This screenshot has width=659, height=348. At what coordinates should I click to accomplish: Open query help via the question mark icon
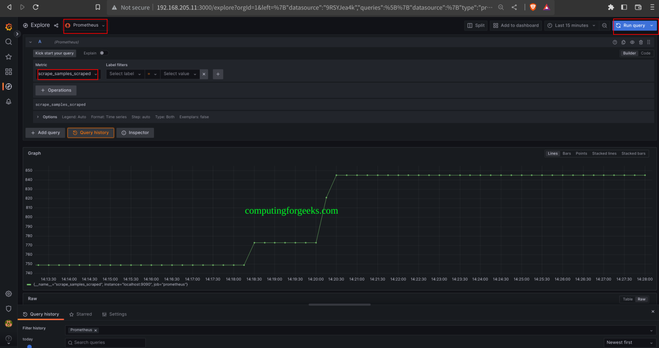pos(615,42)
